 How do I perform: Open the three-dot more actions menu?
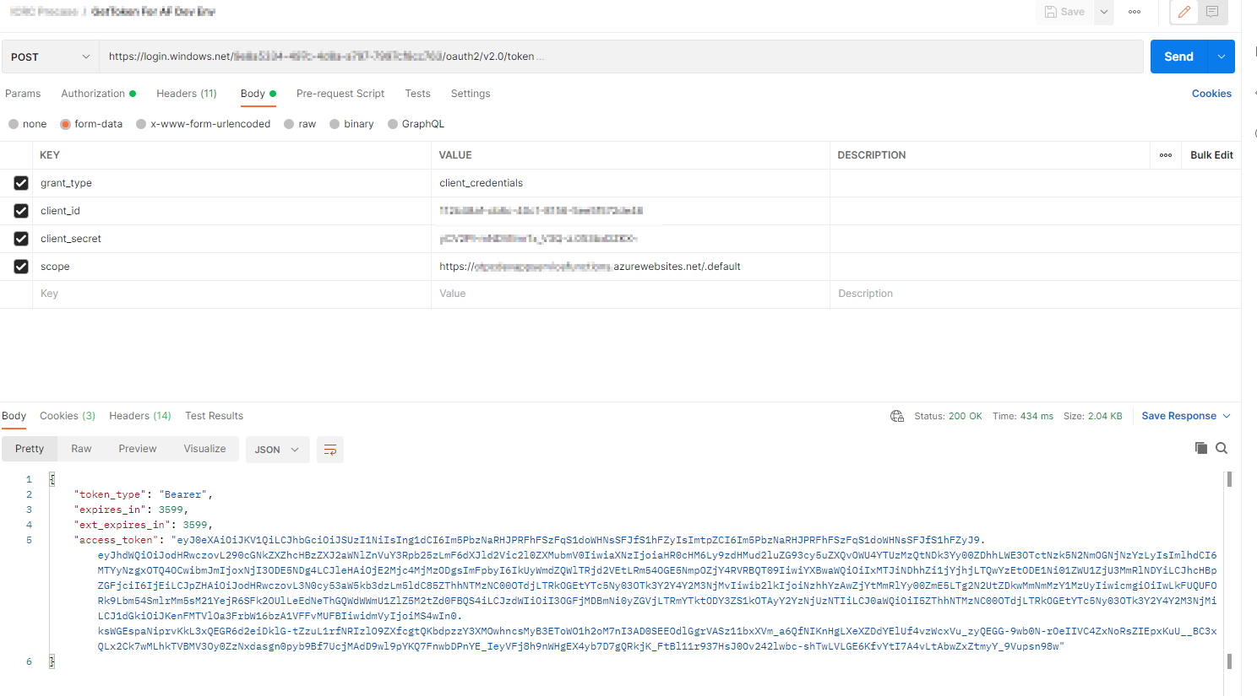pyautogui.click(x=1135, y=12)
